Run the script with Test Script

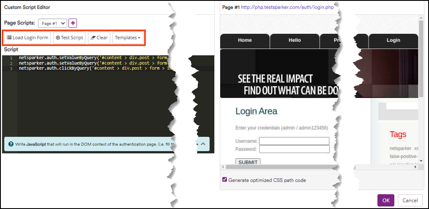point(69,38)
